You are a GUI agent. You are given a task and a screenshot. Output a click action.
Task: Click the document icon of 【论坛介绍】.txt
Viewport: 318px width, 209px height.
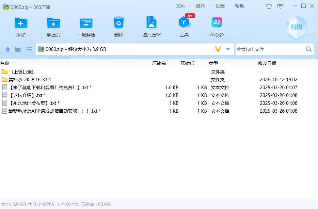(5, 95)
